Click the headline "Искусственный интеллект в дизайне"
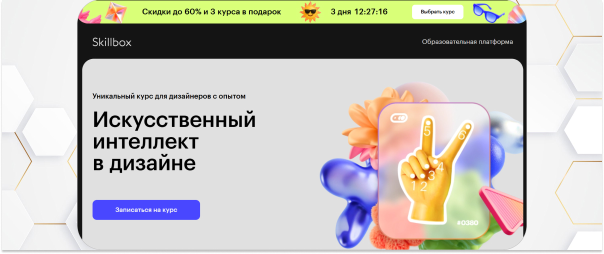The height and width of the screenshot is (254, 604). (174, 141)
